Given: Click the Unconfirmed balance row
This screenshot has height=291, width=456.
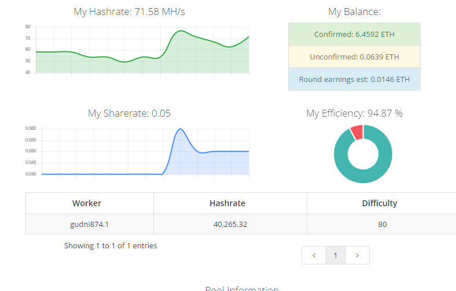Looking at the screenshot, I should point(354,57).
